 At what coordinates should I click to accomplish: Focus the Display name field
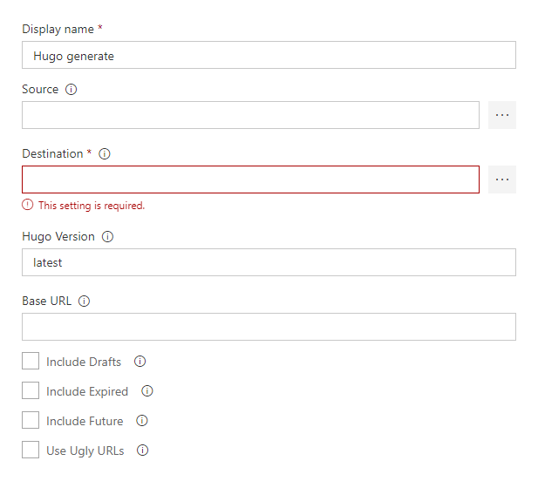(269, 55)
